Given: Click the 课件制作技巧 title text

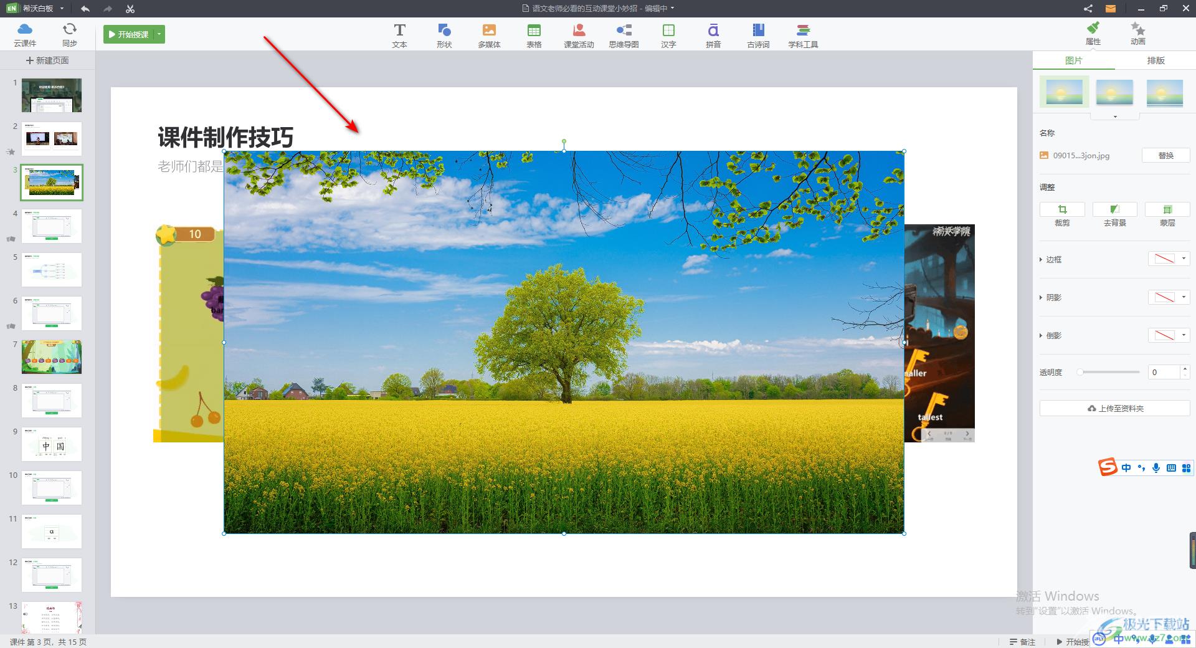Looking at the screenshot, I should pos(225,137).
